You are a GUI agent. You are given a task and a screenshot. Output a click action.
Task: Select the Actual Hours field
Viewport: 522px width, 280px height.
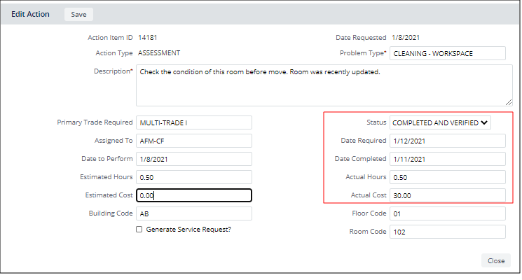pos(447,177)
